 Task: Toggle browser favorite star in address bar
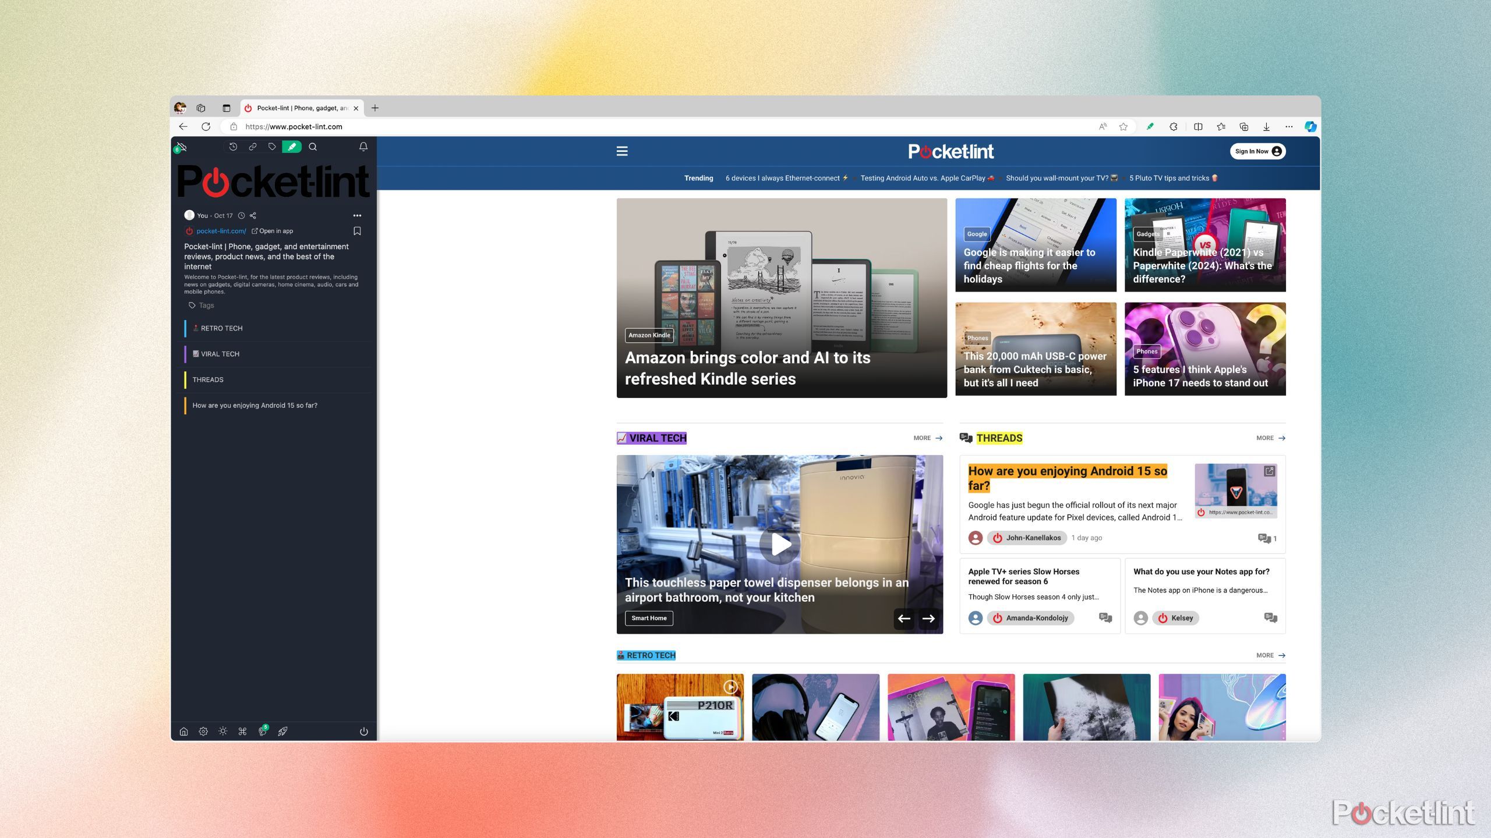(1123, 127)
